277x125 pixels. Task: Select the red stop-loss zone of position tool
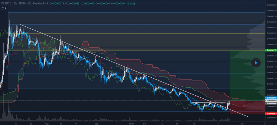[x=247, y=107]
